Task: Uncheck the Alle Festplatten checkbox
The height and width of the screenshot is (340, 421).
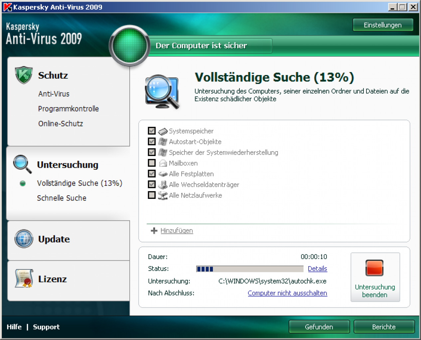Action: (x=152, y=173)
